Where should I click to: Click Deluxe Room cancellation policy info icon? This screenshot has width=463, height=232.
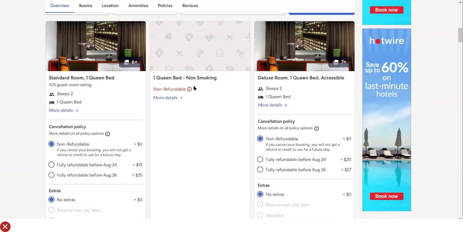pos(317,128)
